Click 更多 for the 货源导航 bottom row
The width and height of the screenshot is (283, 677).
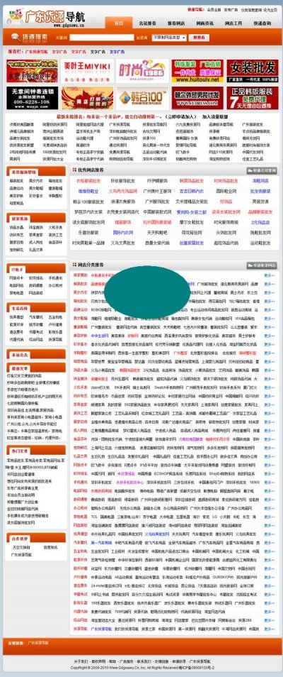coord(270,629)
